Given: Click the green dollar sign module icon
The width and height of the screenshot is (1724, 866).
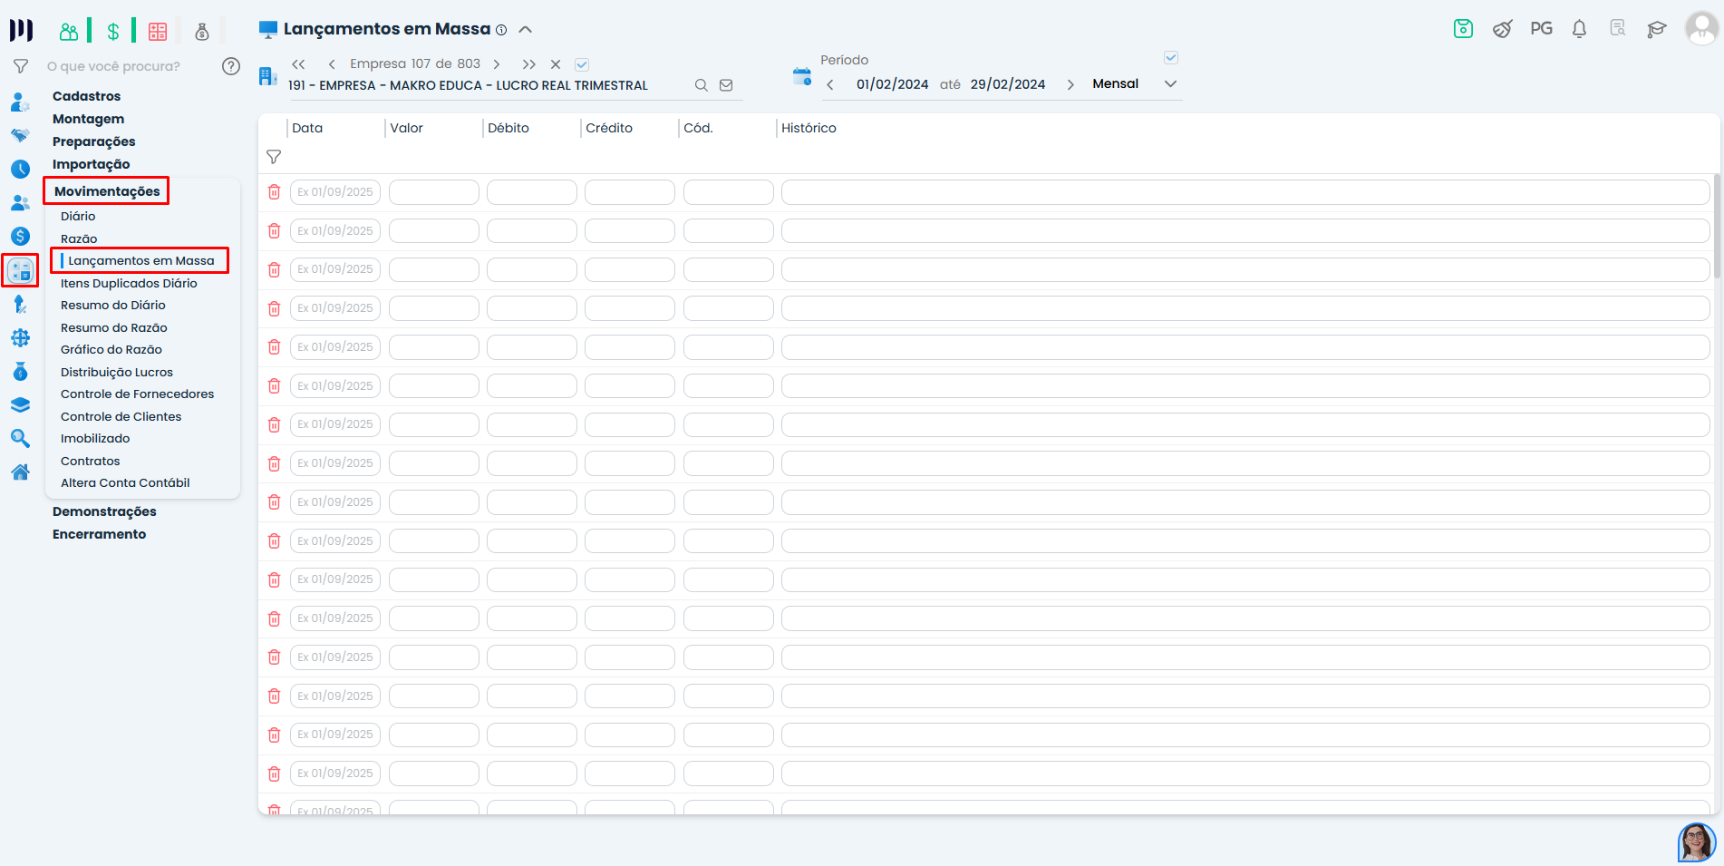Looking at the screenshot, I should click(x=113, y=32).
